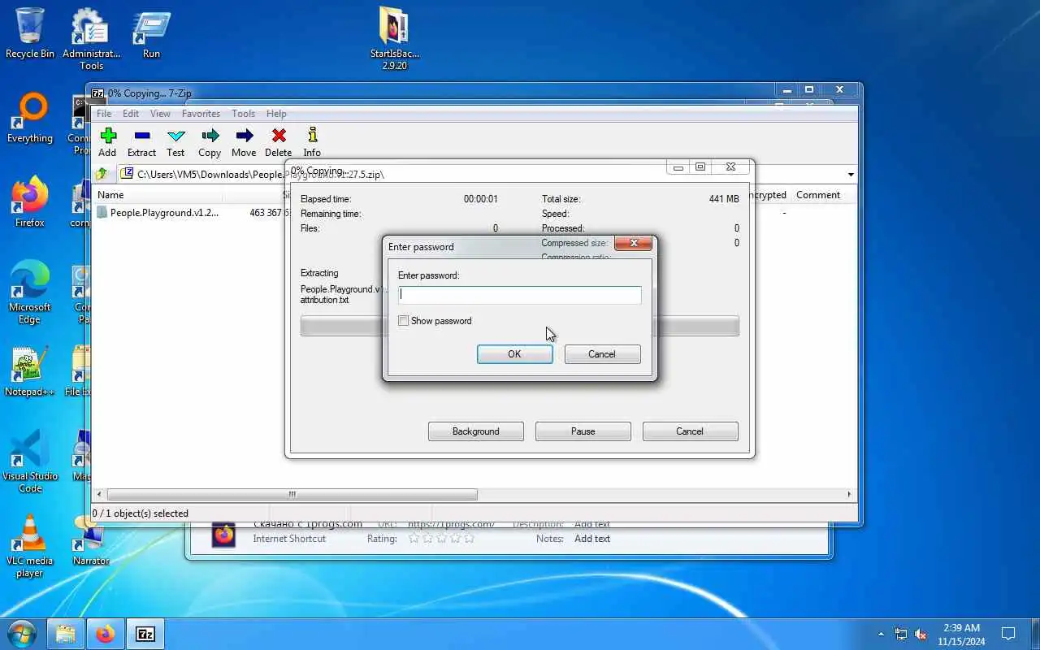Click the 7-Zip taskbar button

click(x=145, y=634)
